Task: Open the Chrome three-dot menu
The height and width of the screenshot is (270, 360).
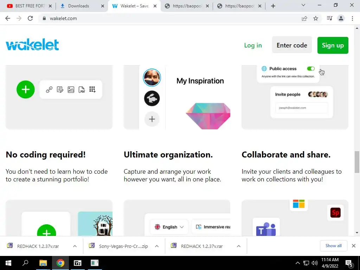Action: (352, 18)
